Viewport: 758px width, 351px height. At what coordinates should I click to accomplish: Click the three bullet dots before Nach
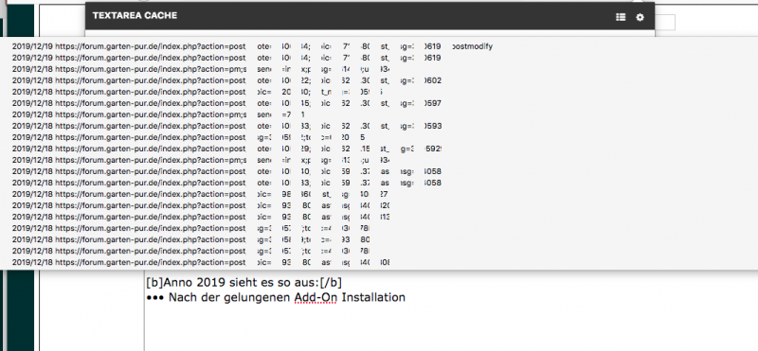[x=154, y=297]
